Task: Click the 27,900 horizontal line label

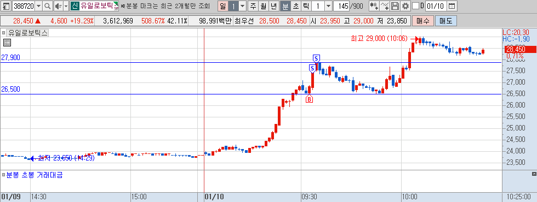Action: (10, 57)
